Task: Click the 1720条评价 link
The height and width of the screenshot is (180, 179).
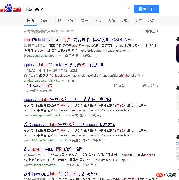Action: tap(89, 56)
